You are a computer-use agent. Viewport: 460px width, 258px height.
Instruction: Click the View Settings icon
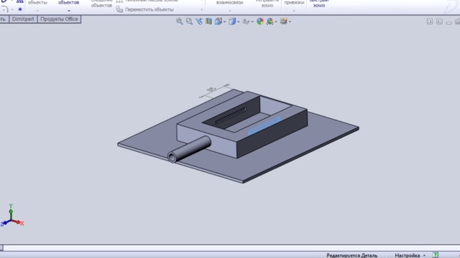(x=283, y=21)
